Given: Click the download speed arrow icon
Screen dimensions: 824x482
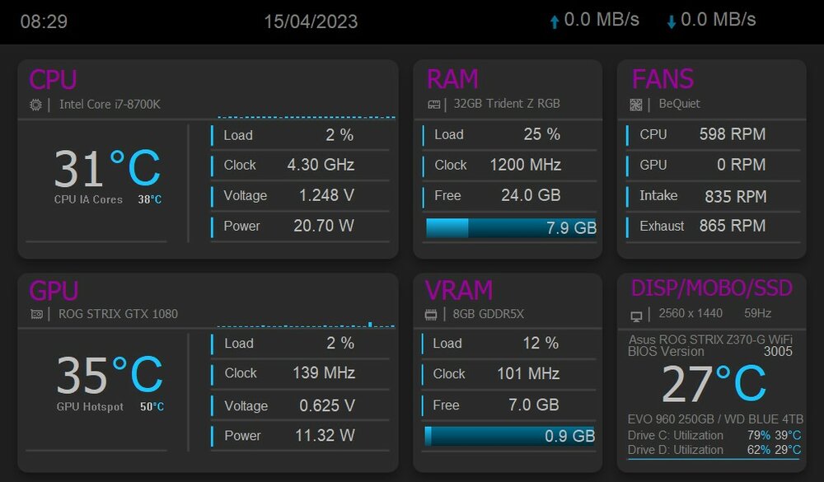Looking at the screenshot, I should (672, 22).
